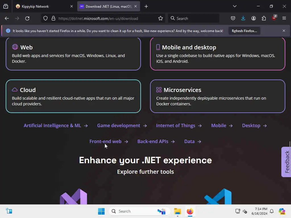The height and width of the screenshot is (218, 291).
Task: Close the Kippykip Network tab
Action: pyautogui.click(x=72, y=7)
